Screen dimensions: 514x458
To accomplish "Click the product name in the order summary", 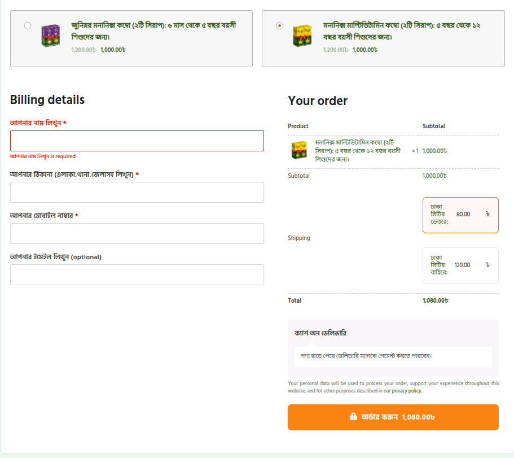I will pos(358,151).
